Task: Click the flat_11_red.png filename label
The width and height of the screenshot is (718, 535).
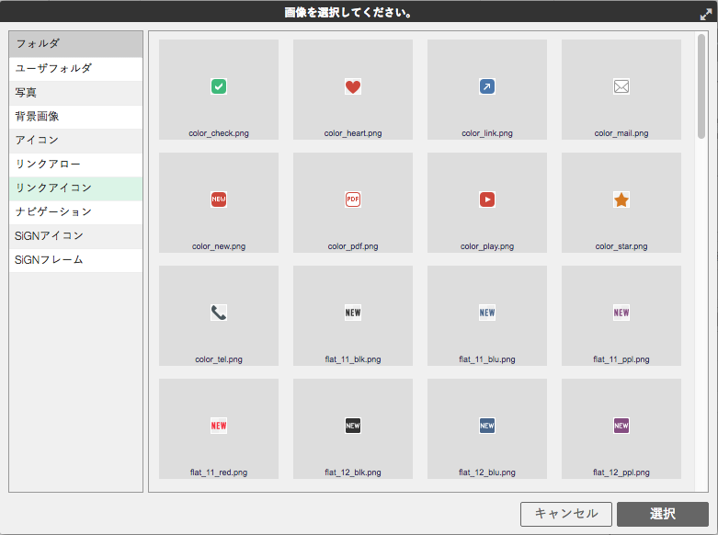Action: 219,472
